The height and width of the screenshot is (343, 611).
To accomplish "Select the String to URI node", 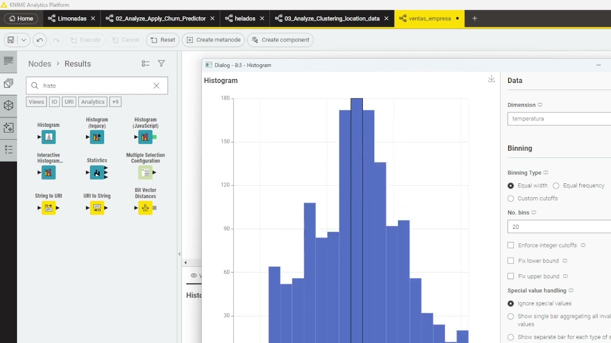I will click(48, 208).
